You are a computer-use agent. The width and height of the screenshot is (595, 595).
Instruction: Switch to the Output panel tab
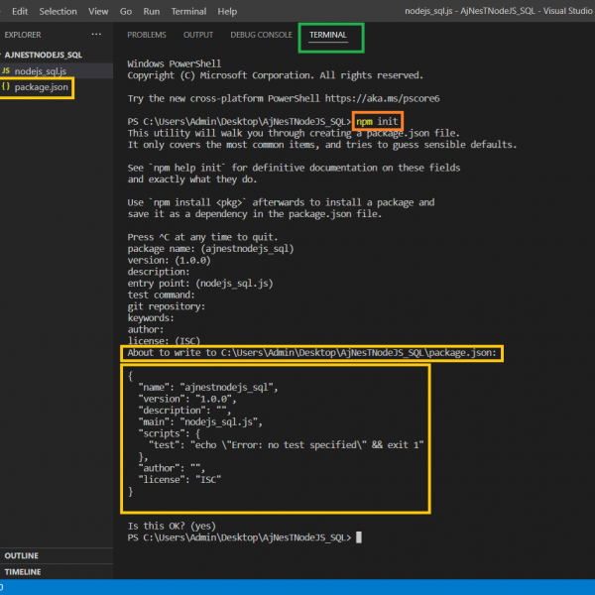(198, 35)
